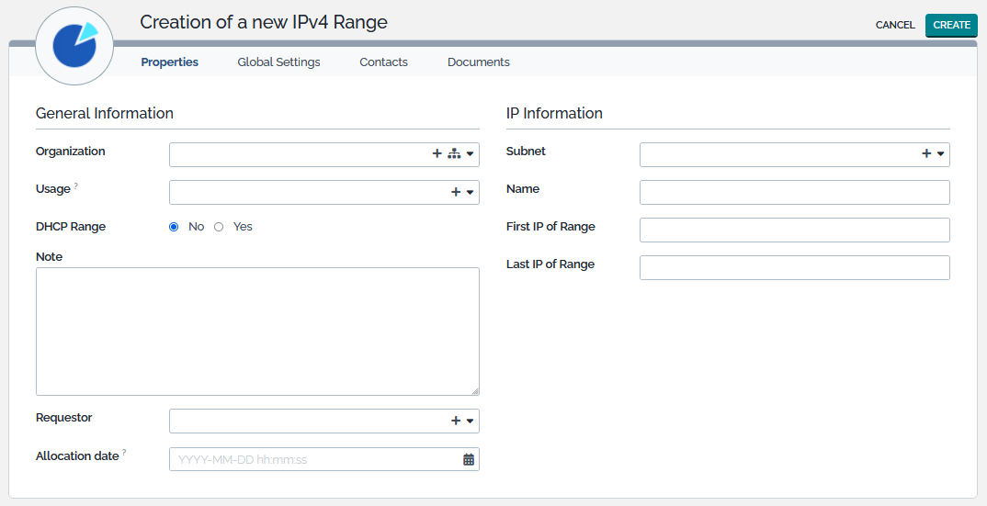Click the CANCEL button
Image resolution: width=987 pixels, height=506 pixels.
[894, 26]
